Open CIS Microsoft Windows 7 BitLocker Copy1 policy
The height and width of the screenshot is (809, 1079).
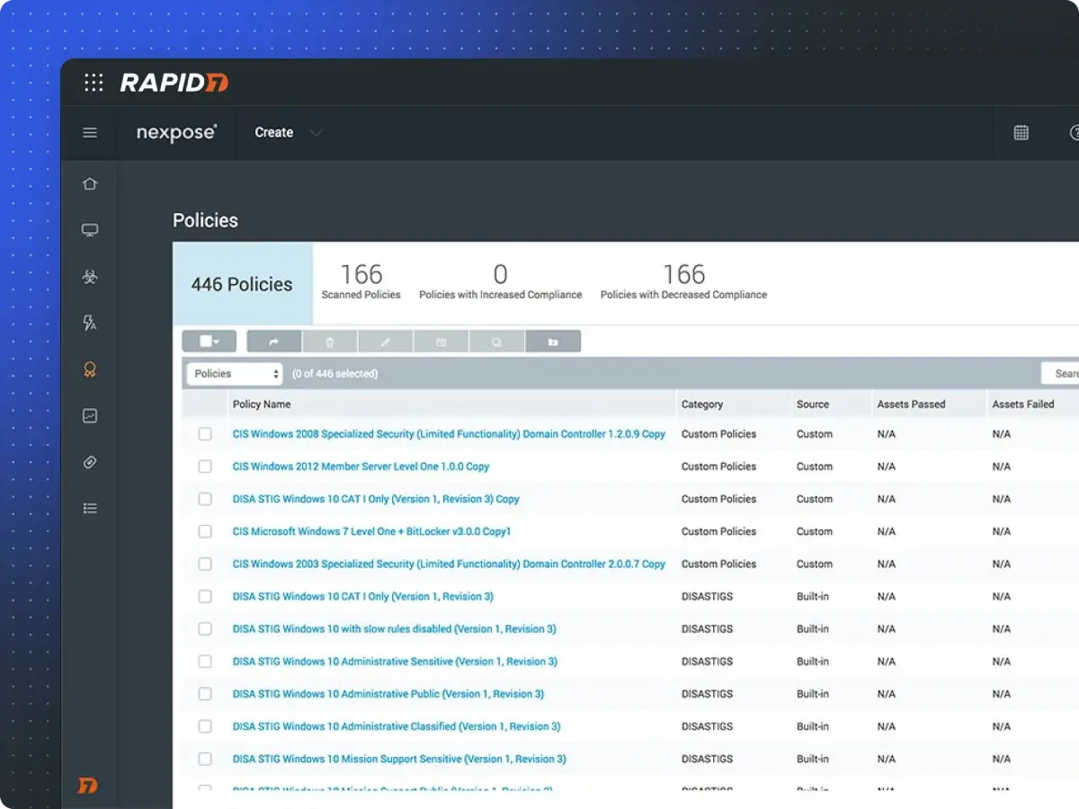[x=371, y=531]
